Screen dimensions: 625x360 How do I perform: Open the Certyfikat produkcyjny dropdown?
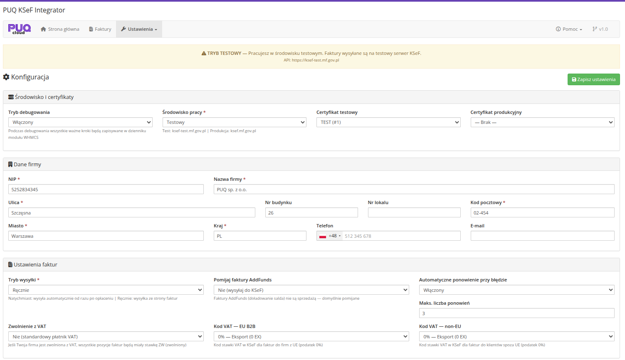click(542, 122)
